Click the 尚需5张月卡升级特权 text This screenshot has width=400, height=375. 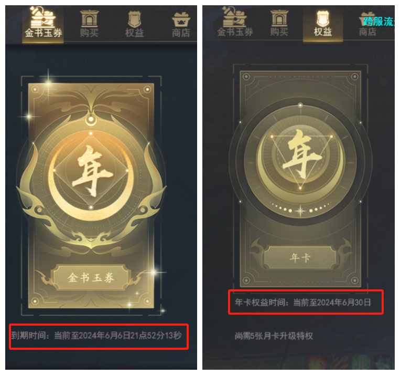[x=274, y=336]
